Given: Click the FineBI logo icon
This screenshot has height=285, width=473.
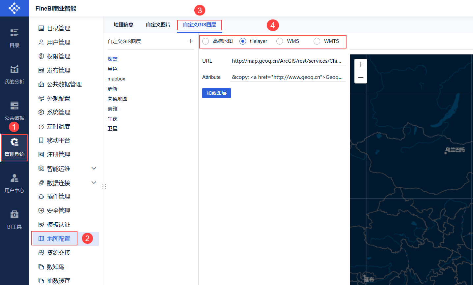Looking at the screenshot, I should pos(14,8).
